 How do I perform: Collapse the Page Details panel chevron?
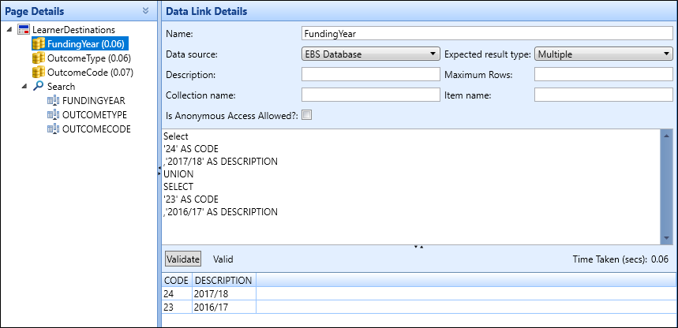(145, 11)
